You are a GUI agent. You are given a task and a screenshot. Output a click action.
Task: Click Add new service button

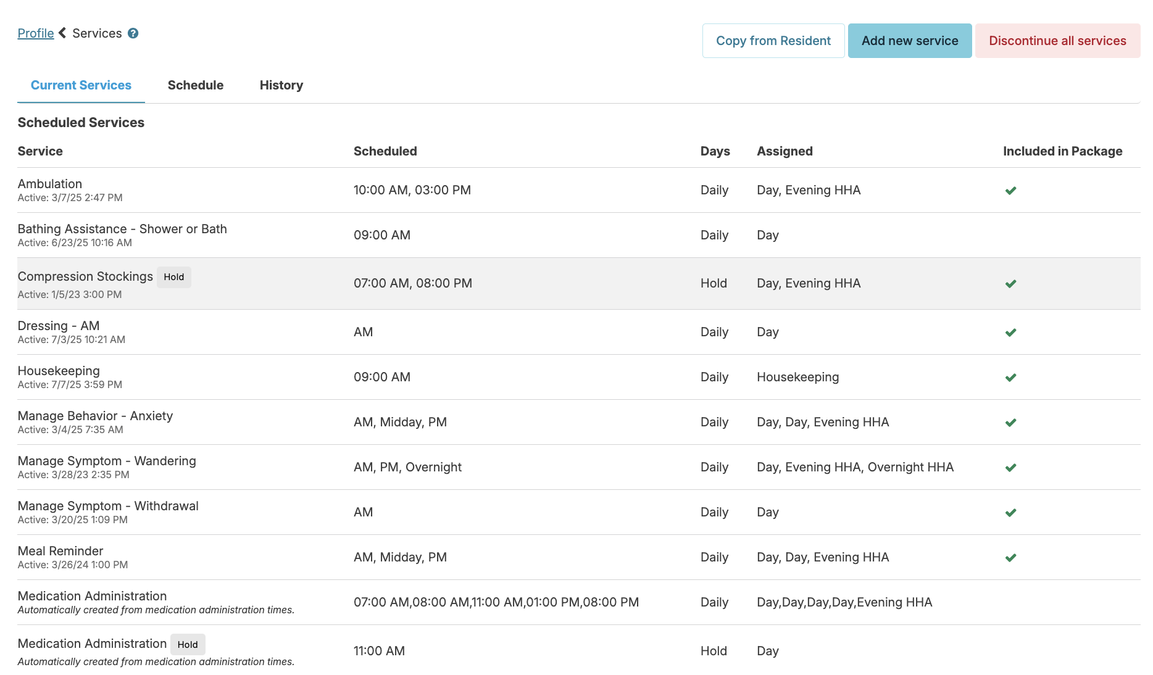(x=910, y=41)
